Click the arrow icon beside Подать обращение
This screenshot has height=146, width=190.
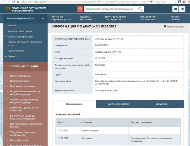pyautogui.click(x=7, y=76)
